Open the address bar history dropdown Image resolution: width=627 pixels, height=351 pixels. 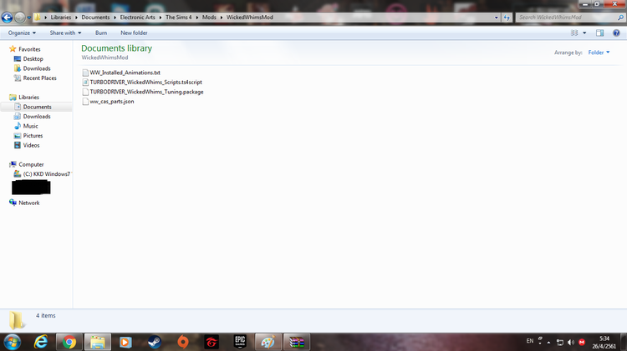[x=497, y=18]
